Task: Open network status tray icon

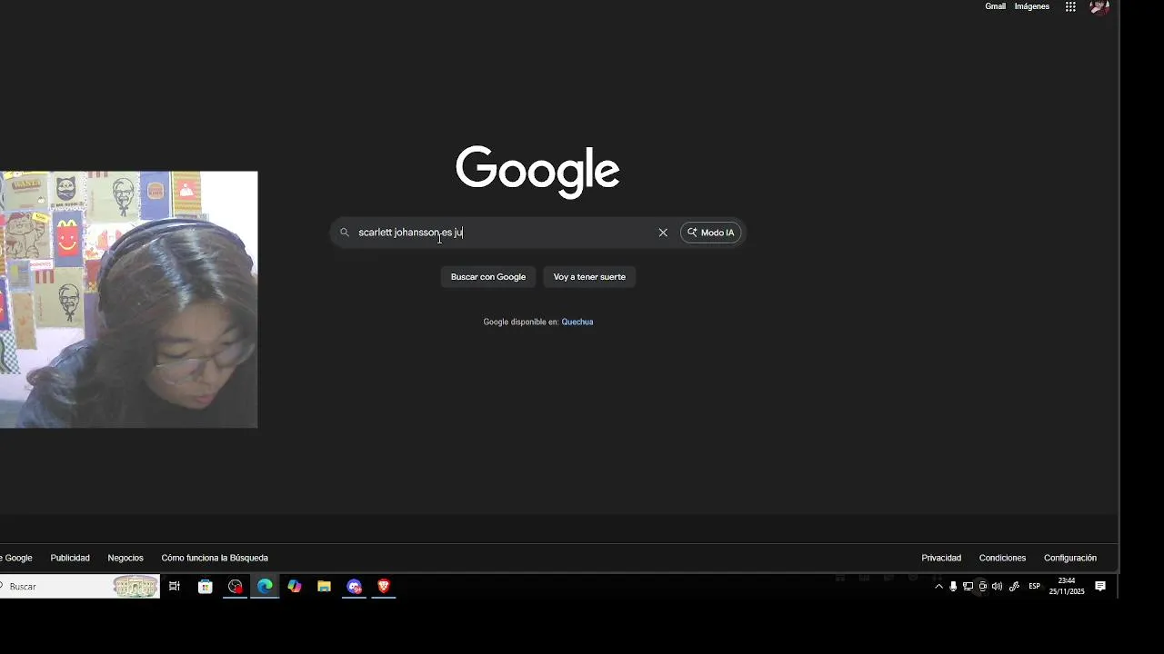Action: tap(968, 587)
